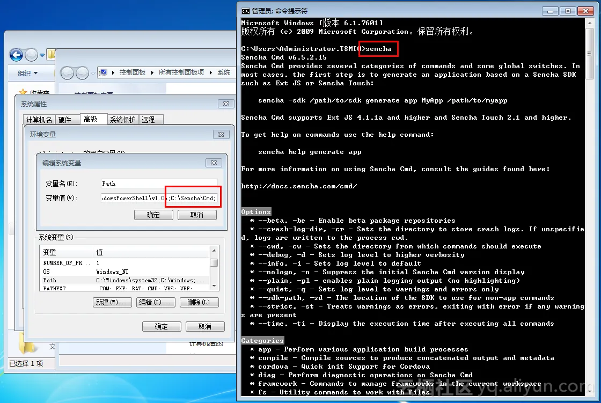The image size is (601, 403).
Task: Click the computer icon in Control Panel address bar
Action: pos(104,72)
